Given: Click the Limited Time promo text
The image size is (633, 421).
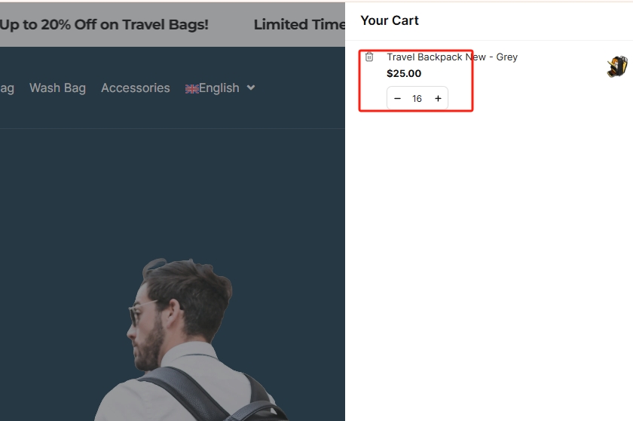Looking at the screenshot, I should tap(299, 24).
